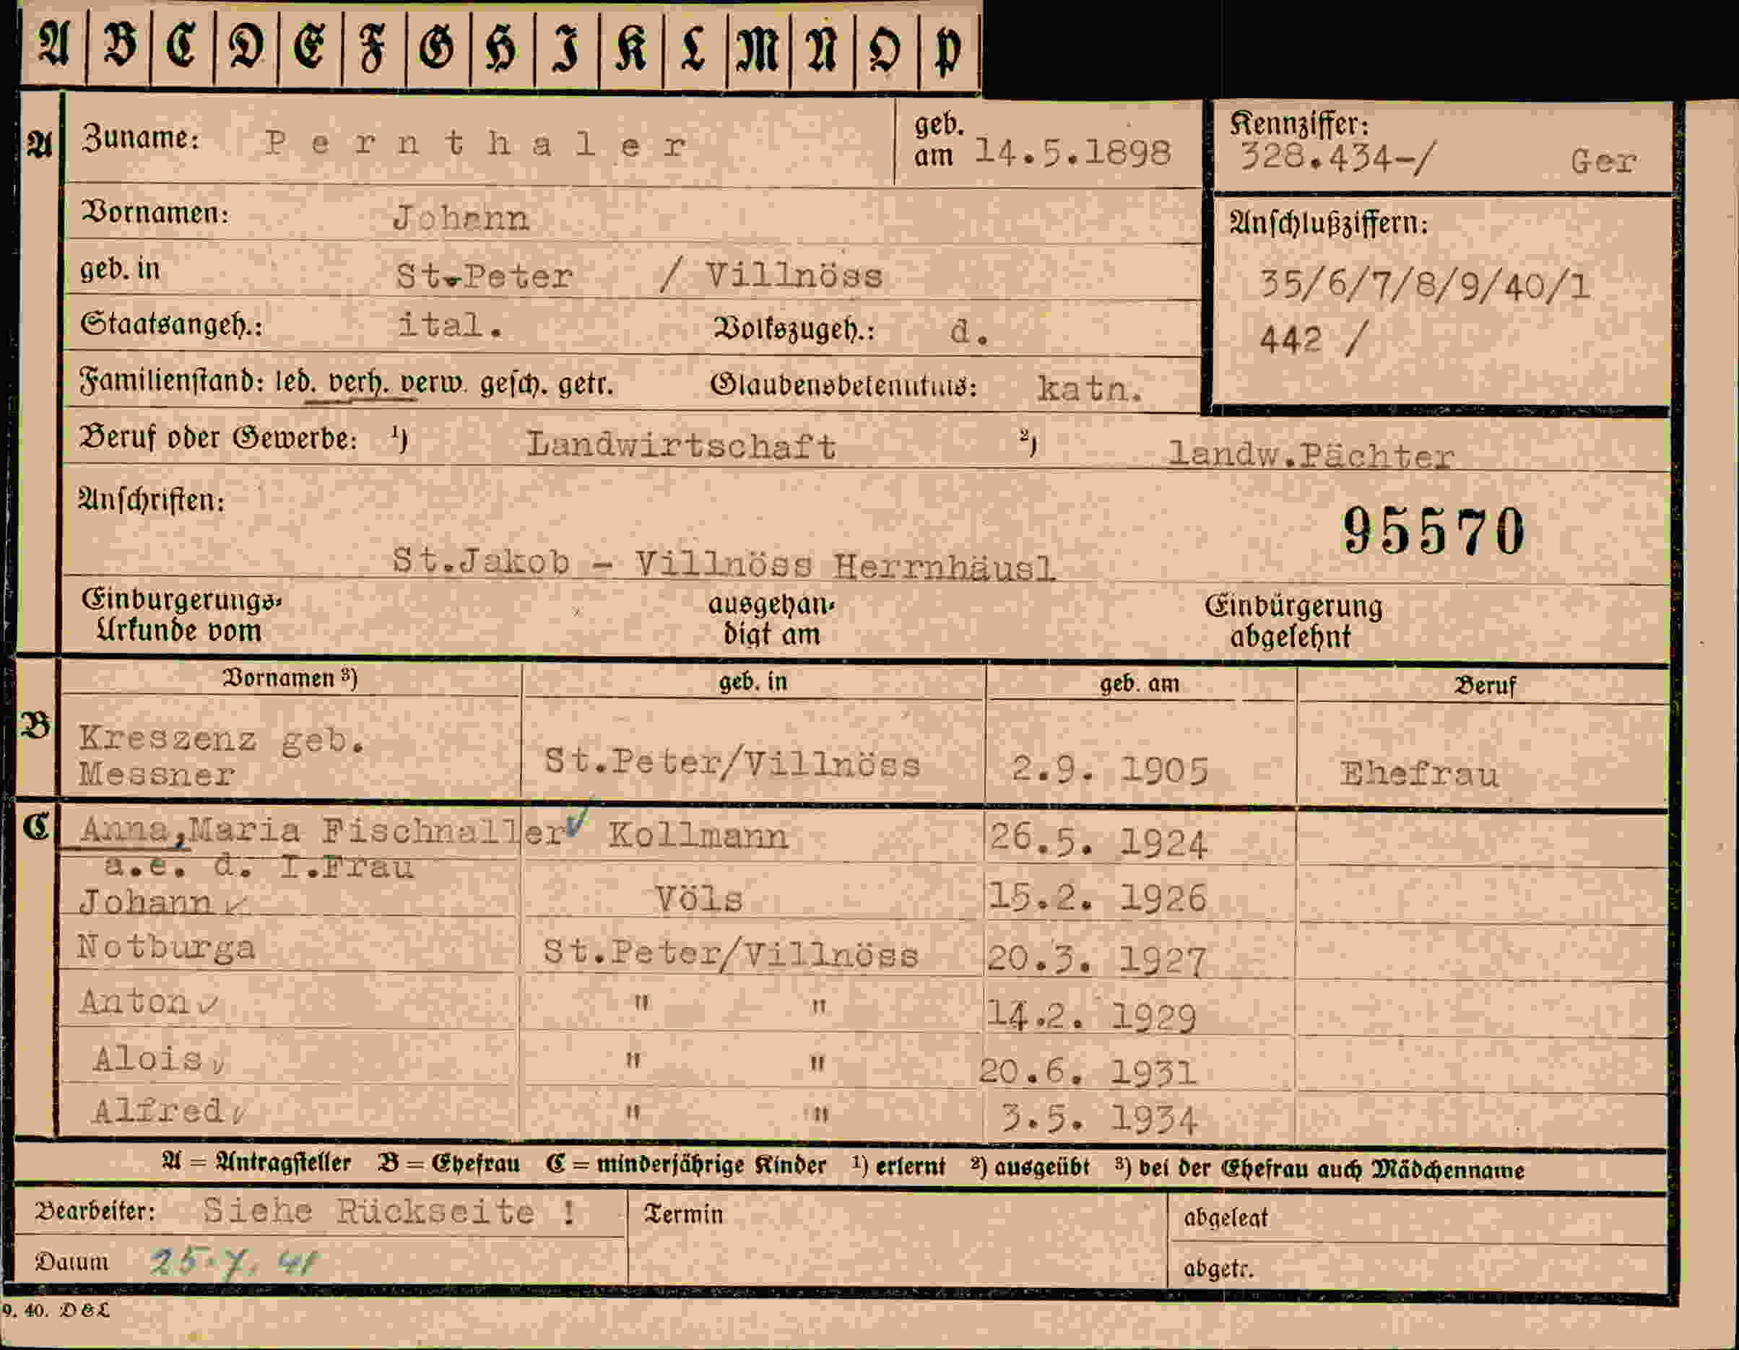1739x1350 pixels.
Task: Select the index tab letter F
Action: (373, 48)
